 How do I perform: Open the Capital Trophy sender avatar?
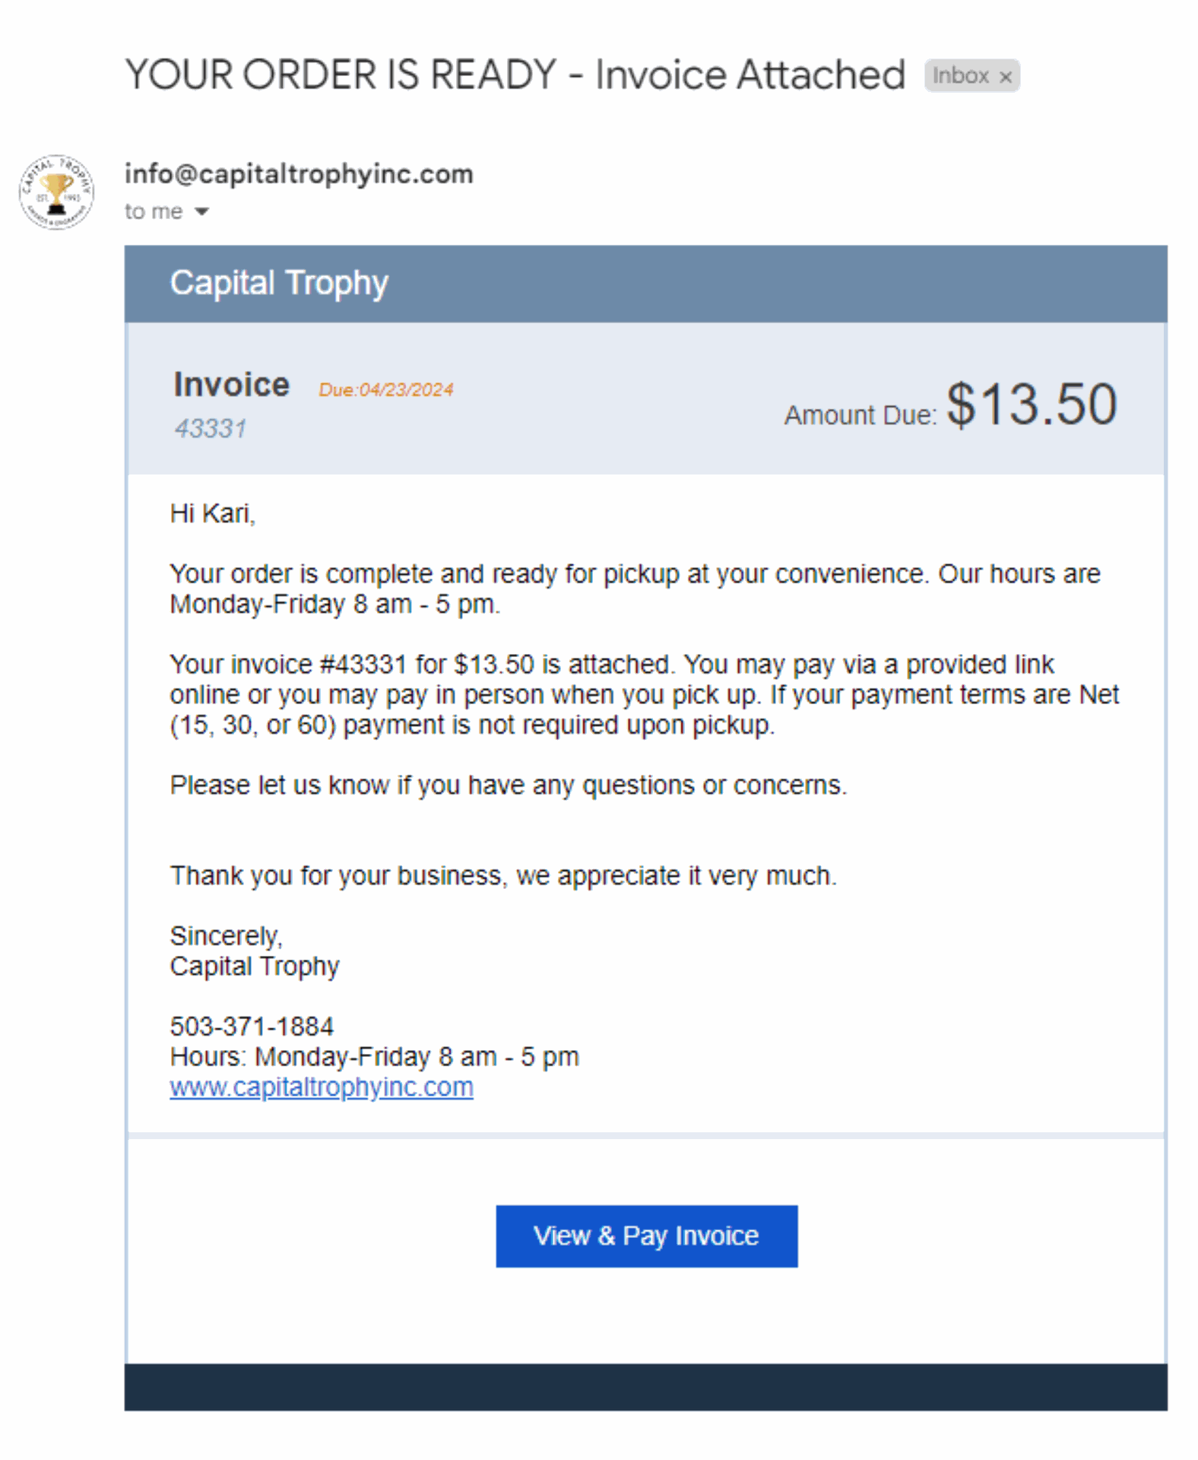tap(56, 192)
